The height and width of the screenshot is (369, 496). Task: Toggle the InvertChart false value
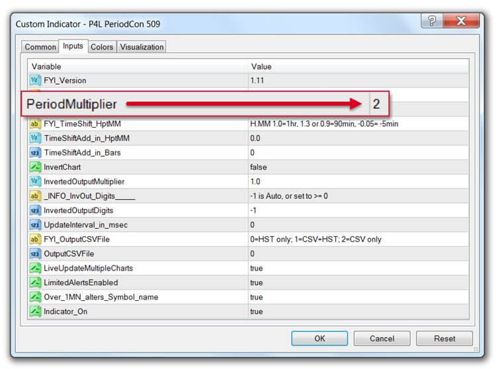coord(357,167)
